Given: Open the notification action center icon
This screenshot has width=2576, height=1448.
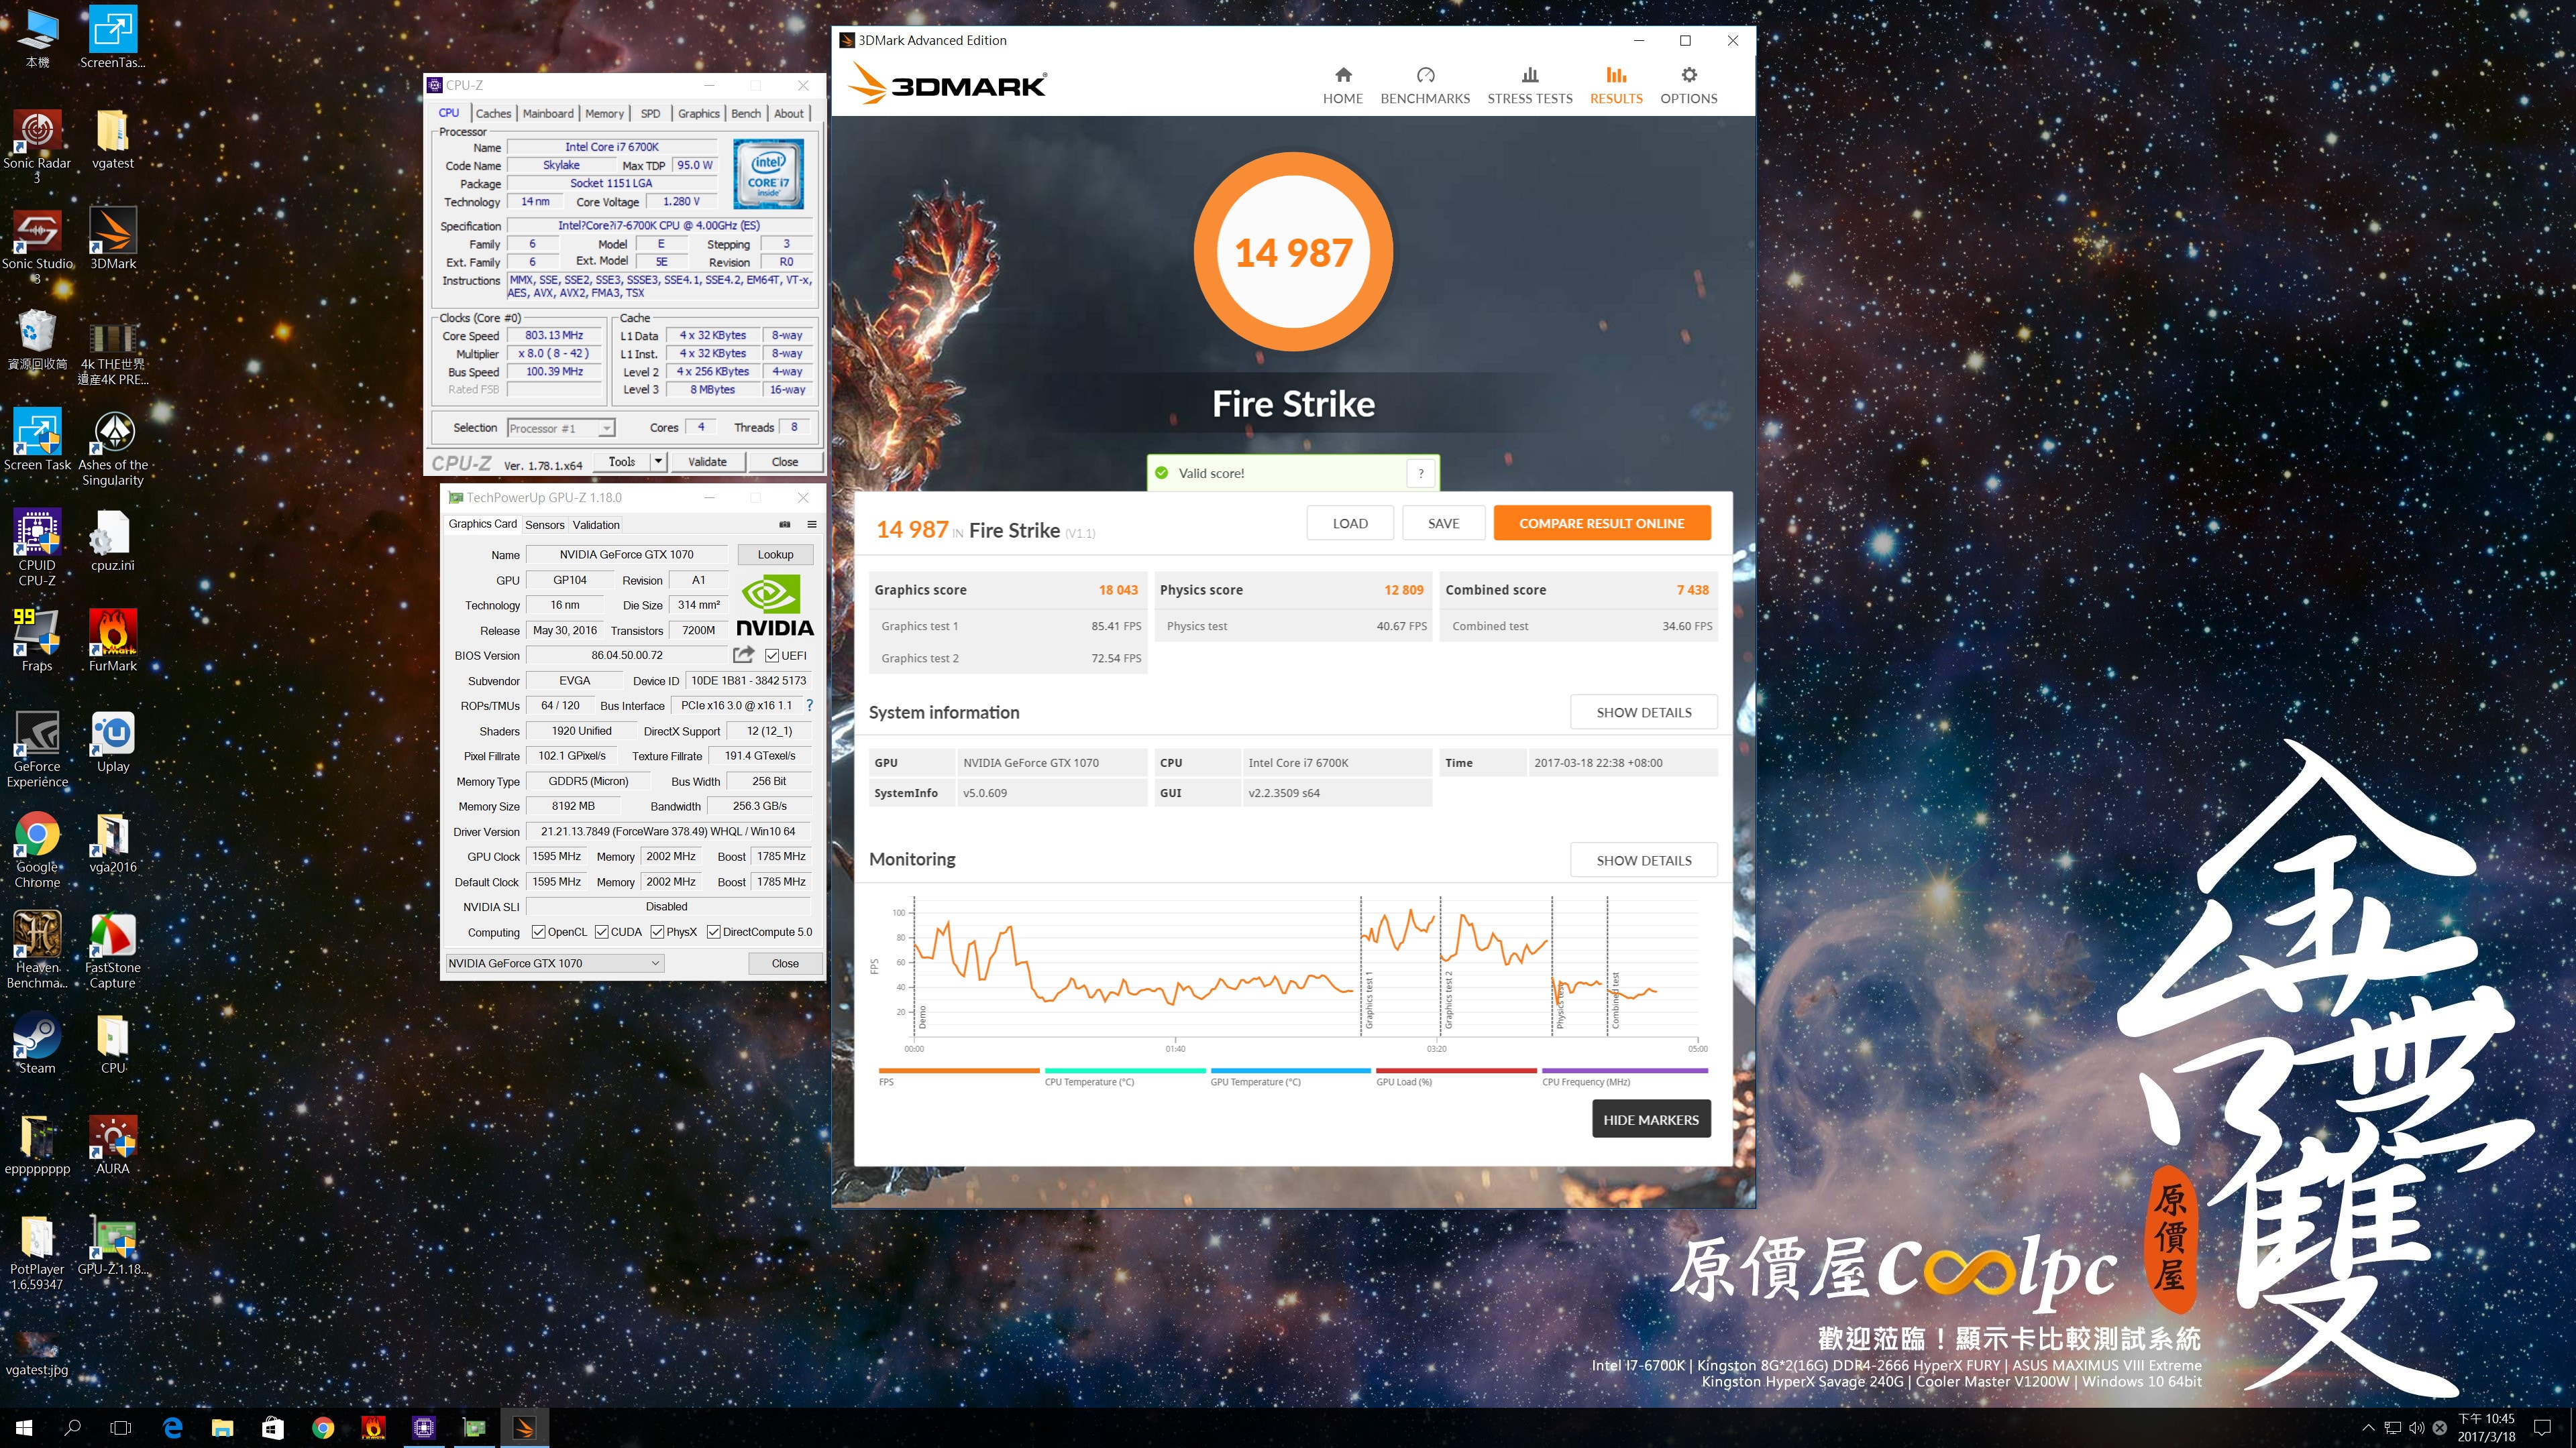Looking at the screenshot, I should click(x=2542, y=1428).
